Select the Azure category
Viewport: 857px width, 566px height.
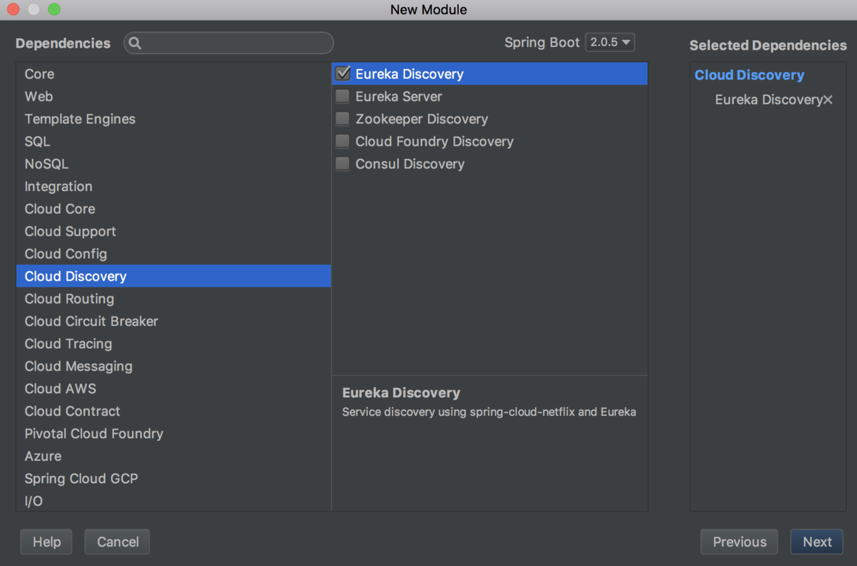pyautogui.click(x=173, y=455)
